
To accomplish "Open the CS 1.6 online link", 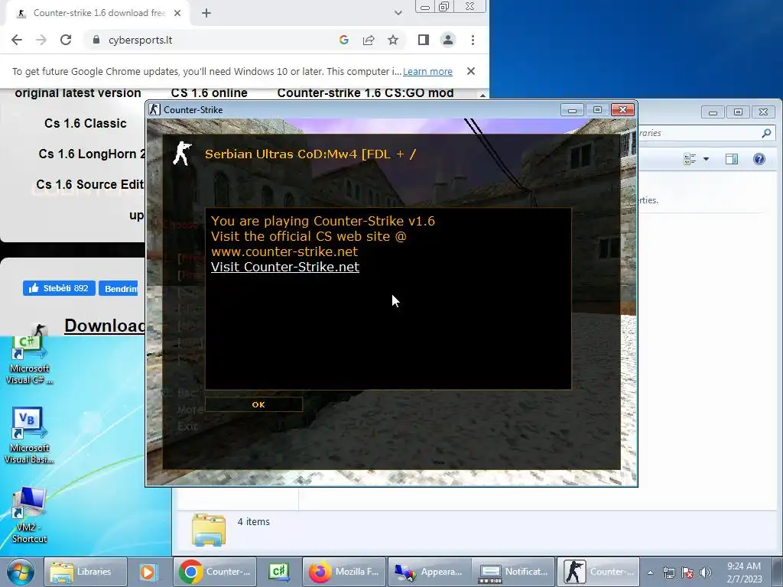I will click(x=210, y=92).
